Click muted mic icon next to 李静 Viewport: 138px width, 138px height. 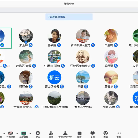(x=86, y=87)
